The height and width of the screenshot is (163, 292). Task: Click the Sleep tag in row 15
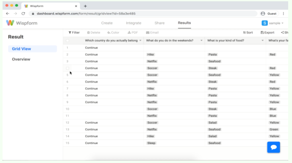click(151, 143)
